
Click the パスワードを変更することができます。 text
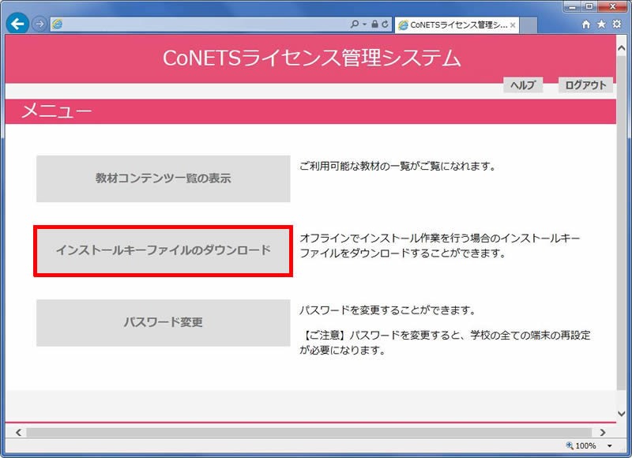pyautogui.click(x=389, y=310)
